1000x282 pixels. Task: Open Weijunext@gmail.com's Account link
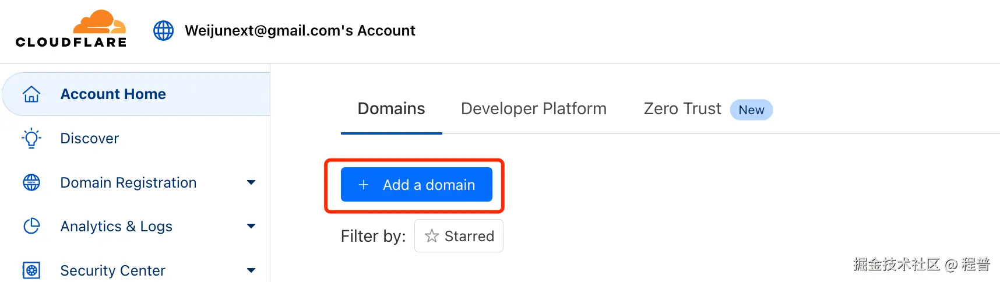300,30
